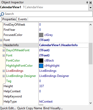
Task: Click the clBlack color swatch
Action: (41, 61)
